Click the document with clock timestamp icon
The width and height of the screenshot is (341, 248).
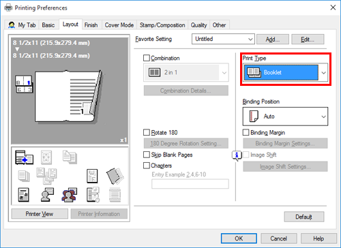93,195
